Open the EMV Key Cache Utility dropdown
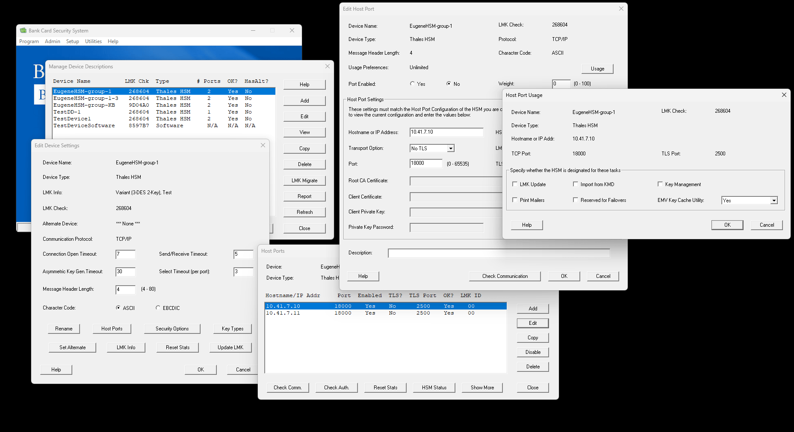794x432 pixels. (x=774, y=201)
